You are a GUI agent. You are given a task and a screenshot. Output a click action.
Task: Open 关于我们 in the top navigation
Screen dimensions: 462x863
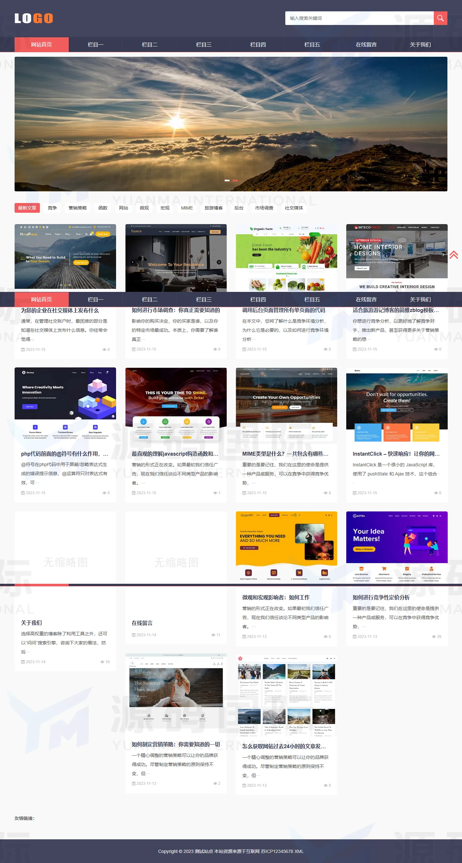[421, 44]
